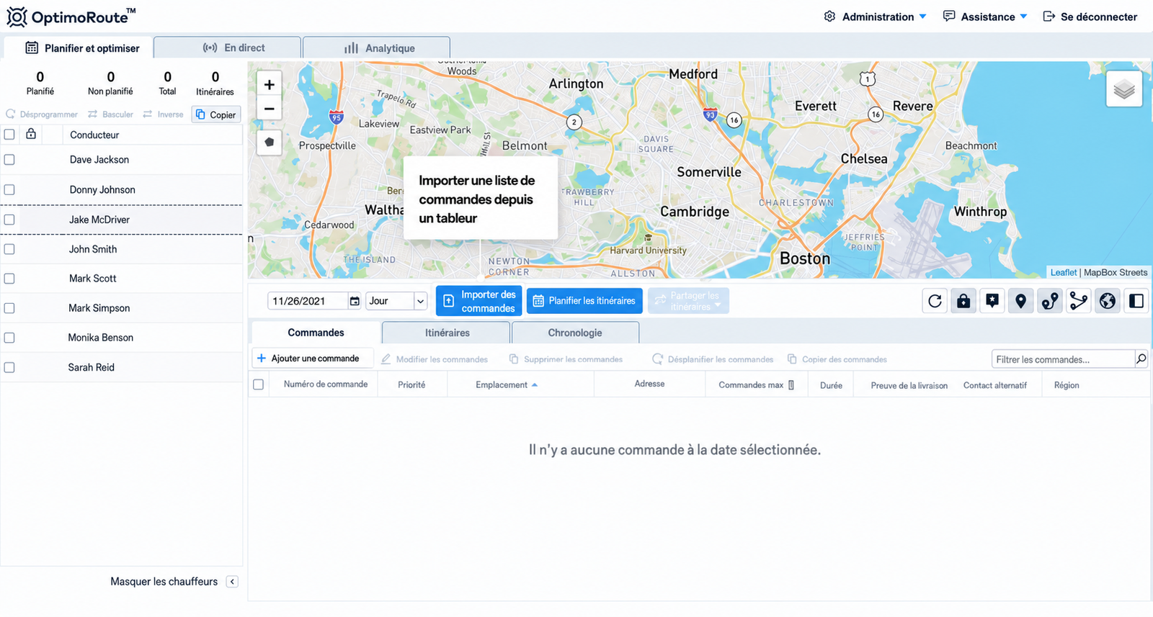Check the box for Dave Jackson

(x=9, y=160)
